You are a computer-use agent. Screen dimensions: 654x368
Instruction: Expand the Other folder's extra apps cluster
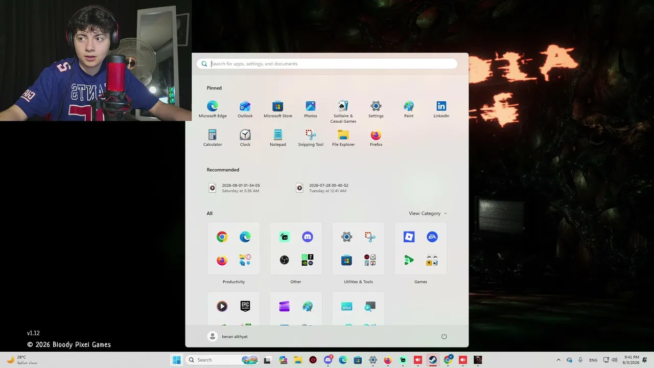point(308,260)
